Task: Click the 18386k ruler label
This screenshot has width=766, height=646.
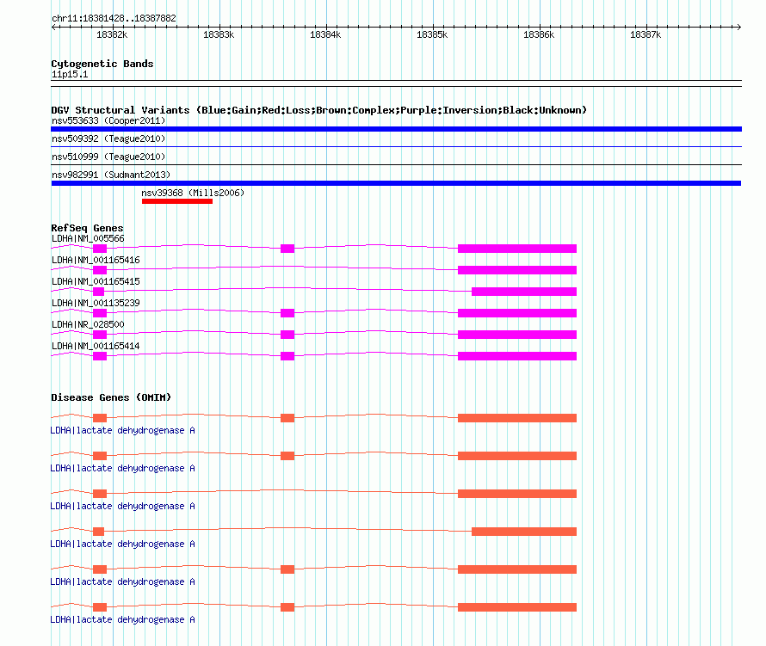Action: click(x=539, y=34)
